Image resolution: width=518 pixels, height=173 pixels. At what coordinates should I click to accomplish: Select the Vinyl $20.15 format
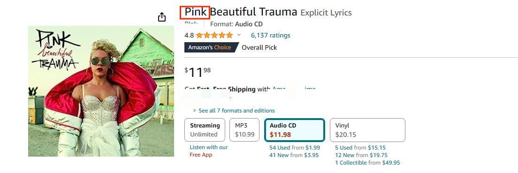point(367,130)
